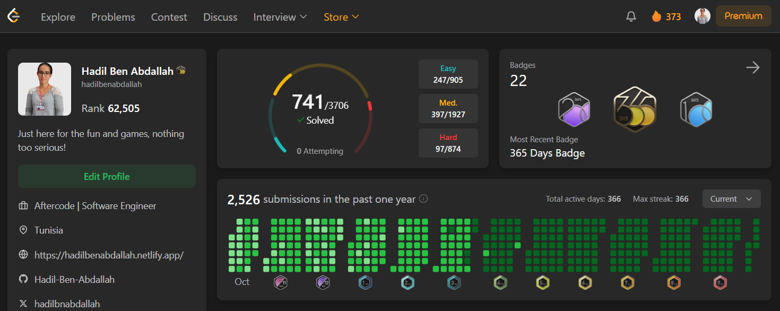780x311 pixels.
Task: Open the netlify website link
Action: click(109, 255)
